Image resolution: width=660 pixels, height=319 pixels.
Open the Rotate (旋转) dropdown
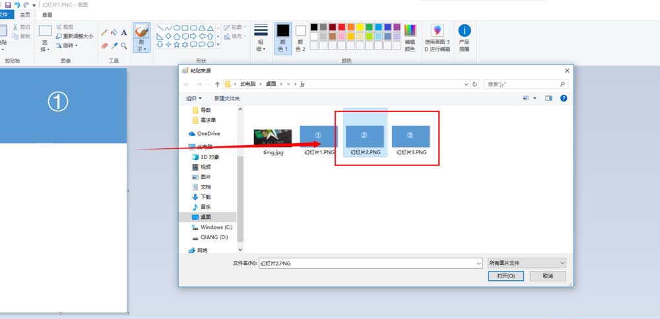pyautogui.click(x=67, y=45)
